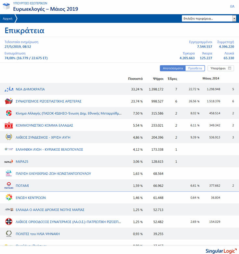Click the Κίνημα Αλλαγής party logo

pyautogui.click(x=9, y=113)
